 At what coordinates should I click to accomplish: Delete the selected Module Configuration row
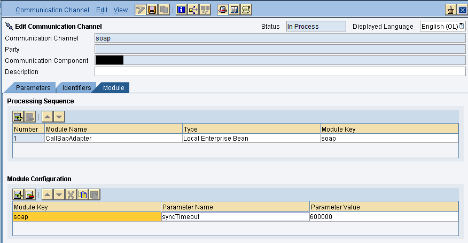(x=30, y=195)
